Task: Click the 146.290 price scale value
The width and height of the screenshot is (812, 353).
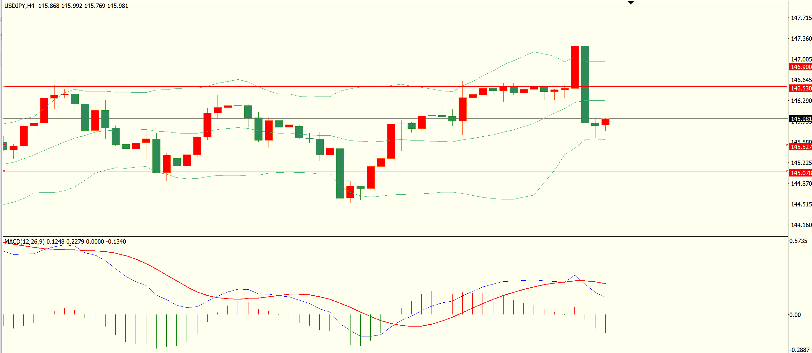Action: [801, 101]
